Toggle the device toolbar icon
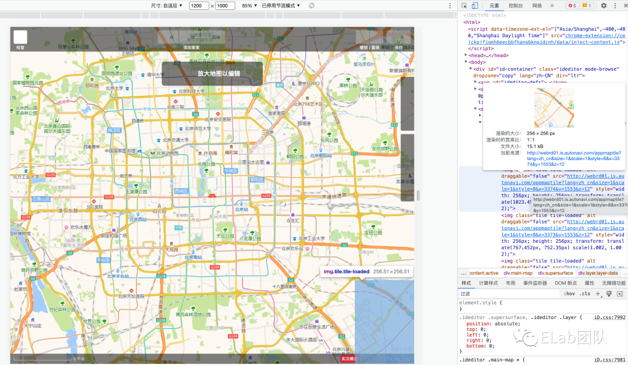Image resolution: width=628 pixels, height=365 pixels. 474,6
